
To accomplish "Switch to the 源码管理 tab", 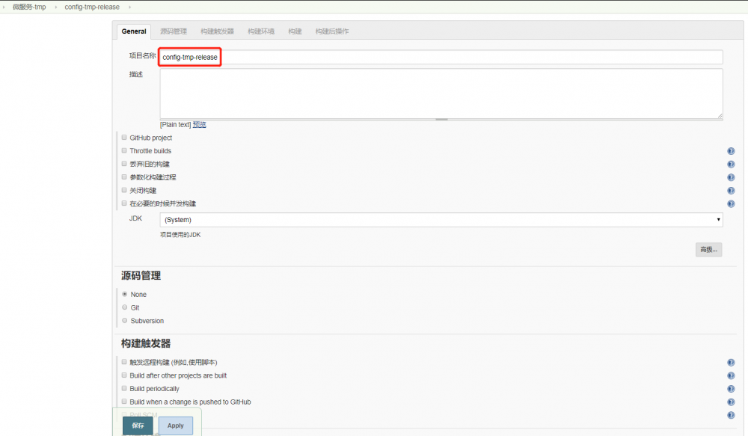I will click(174, 31).
